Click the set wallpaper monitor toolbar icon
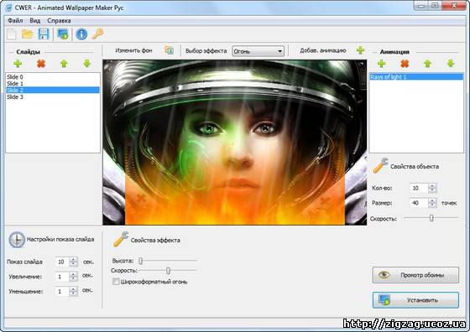Viewport: 470px width, 332px height. click(63, 34)
